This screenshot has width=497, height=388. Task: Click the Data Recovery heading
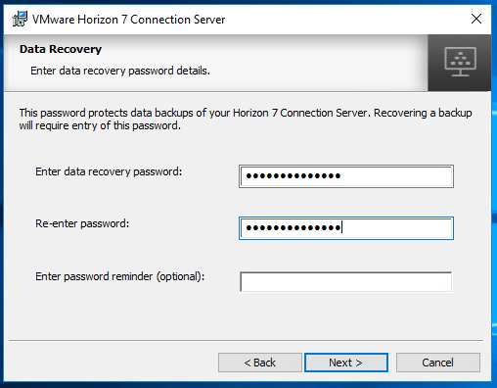pyautogui.click(x=61, y=49)
